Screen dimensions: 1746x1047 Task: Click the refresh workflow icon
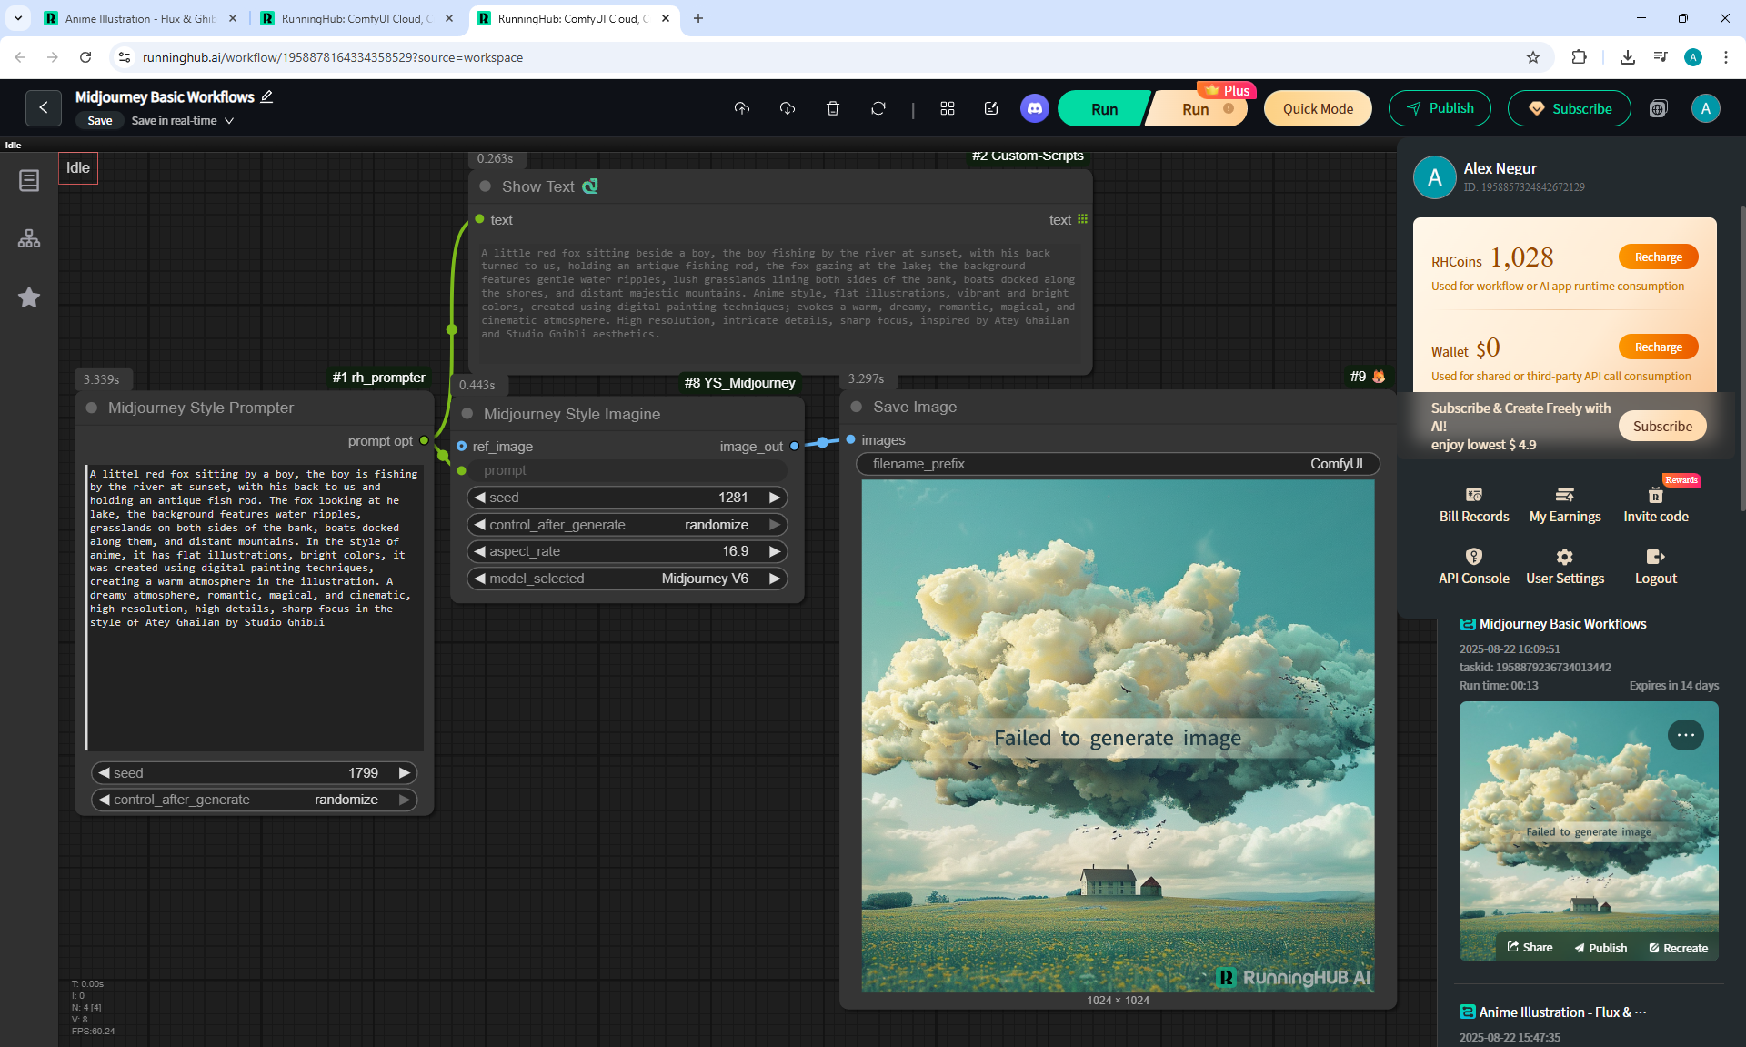pos(878,108)
